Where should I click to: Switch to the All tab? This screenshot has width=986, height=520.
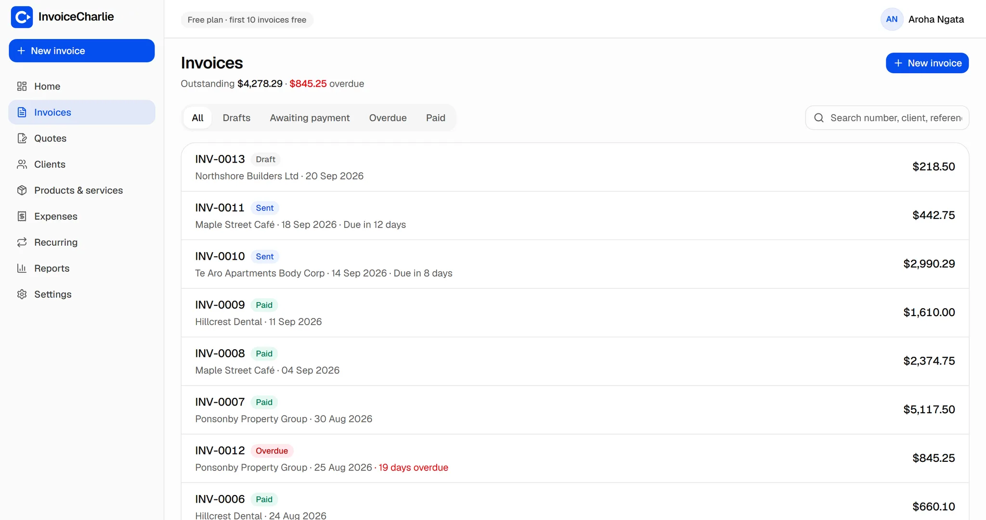[x=197, y=118]
